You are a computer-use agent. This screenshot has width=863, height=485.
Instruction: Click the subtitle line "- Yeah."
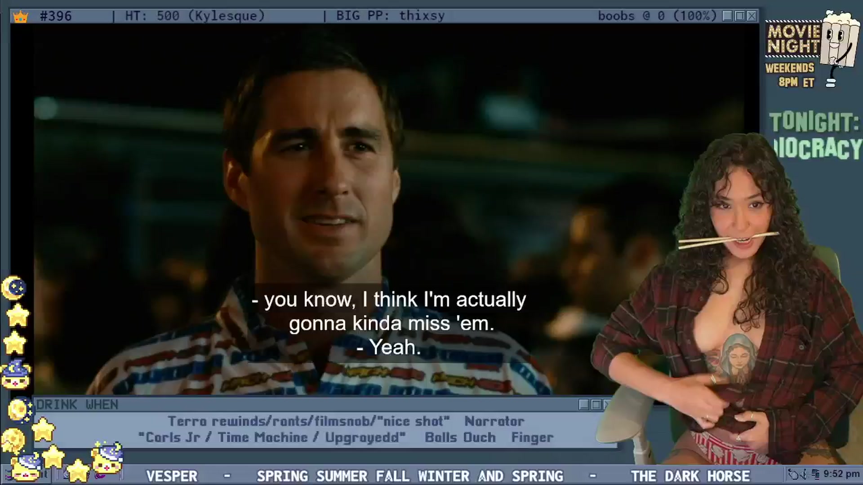point(389,347)
